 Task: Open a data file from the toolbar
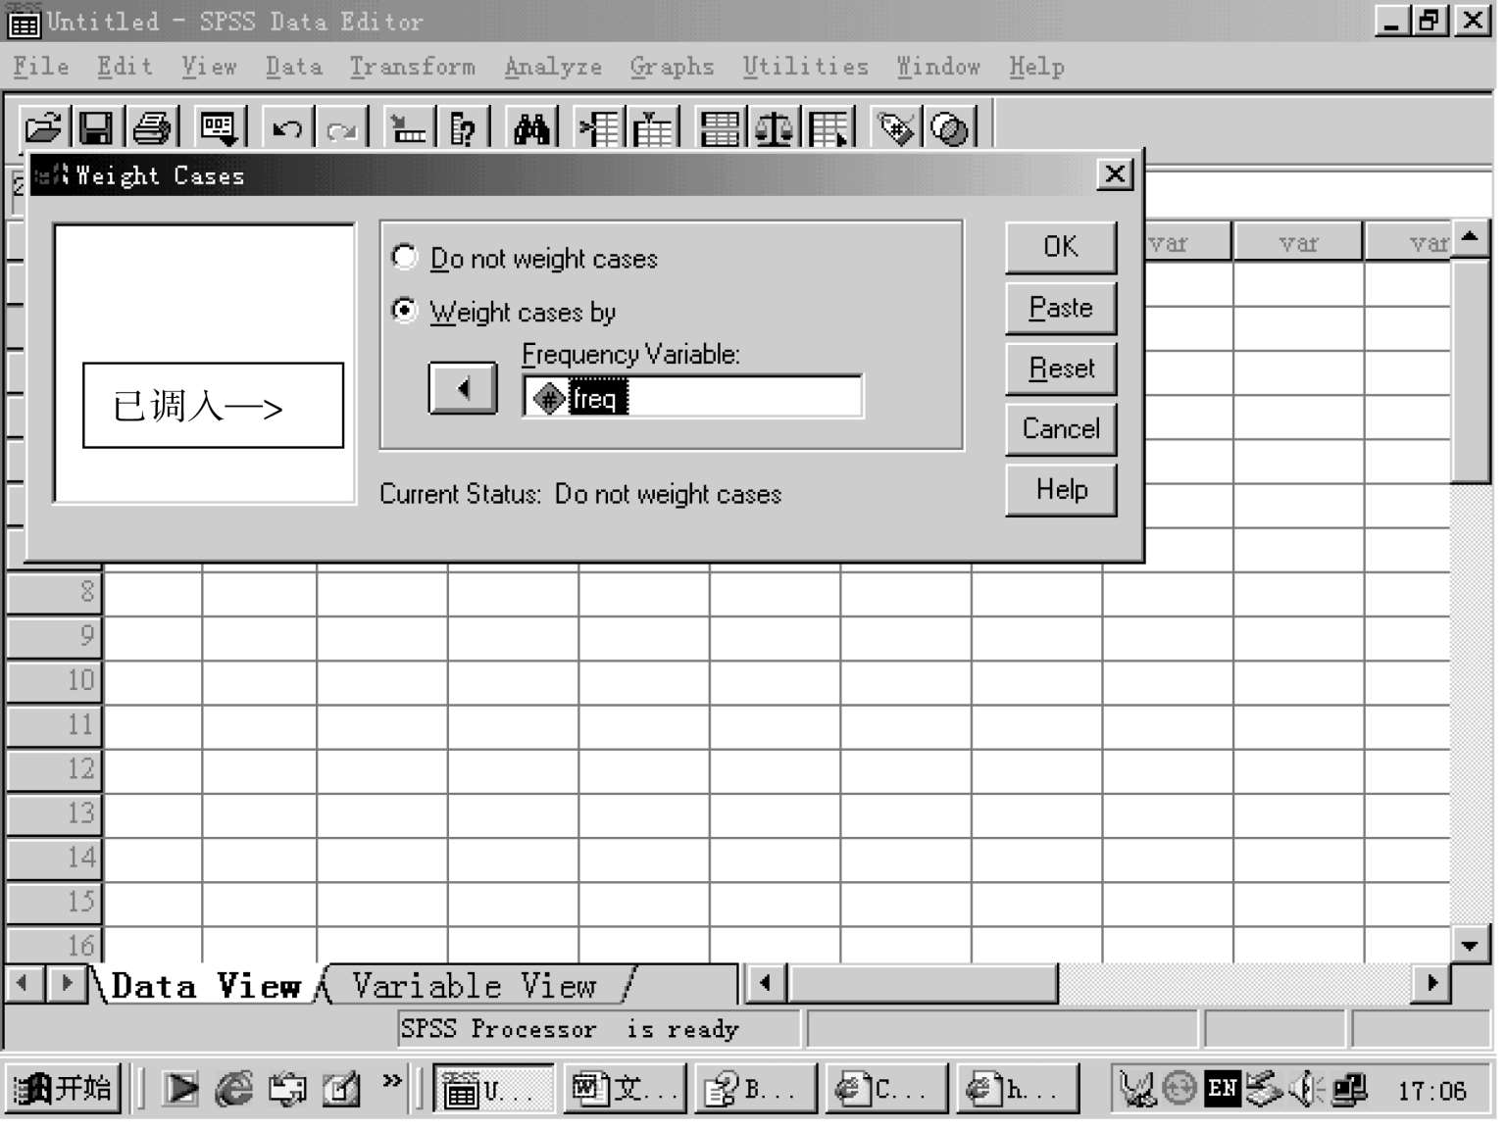point(43,127)
